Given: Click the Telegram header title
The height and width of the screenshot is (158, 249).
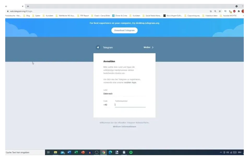Looking at the screenshot, I should click(x=108, y=47).
